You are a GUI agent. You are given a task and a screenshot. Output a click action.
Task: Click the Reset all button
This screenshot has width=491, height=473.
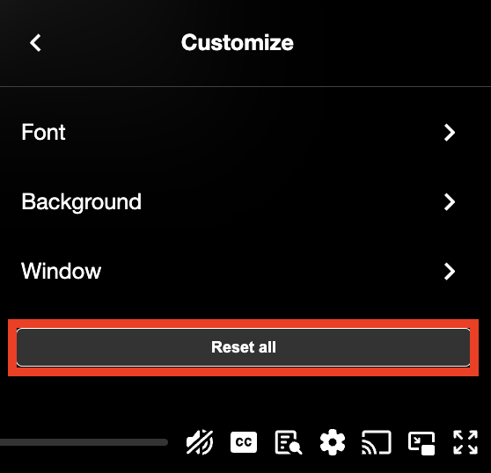244,347
